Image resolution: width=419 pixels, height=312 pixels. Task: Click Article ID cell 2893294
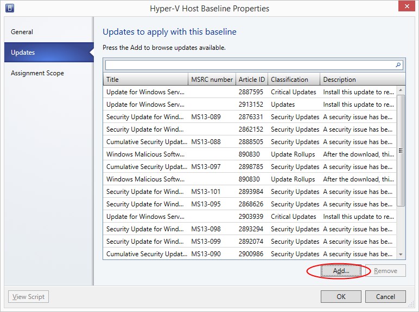coord(251,229)
